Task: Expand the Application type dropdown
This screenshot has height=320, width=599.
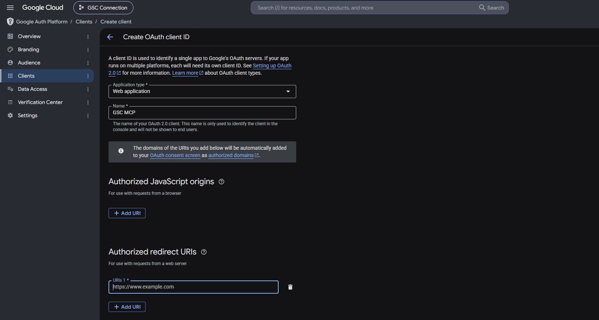Action: click(x=202, y=92)
